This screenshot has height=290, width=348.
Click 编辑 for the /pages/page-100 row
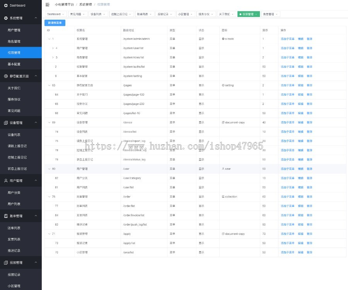(300, 94)
